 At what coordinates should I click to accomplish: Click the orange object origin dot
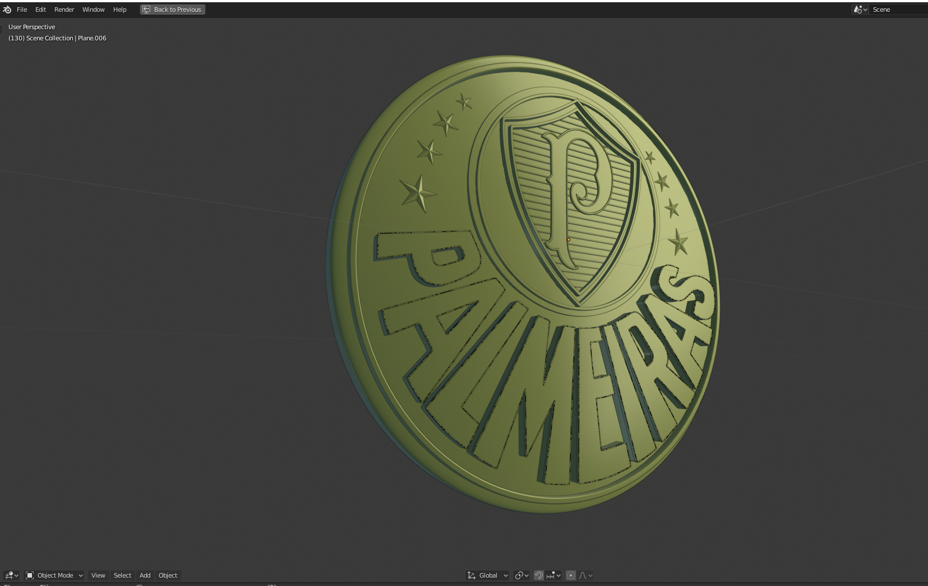tap(569, 240)
